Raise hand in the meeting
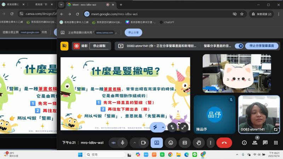Screen dimensions: 283x159 [199, 143]
